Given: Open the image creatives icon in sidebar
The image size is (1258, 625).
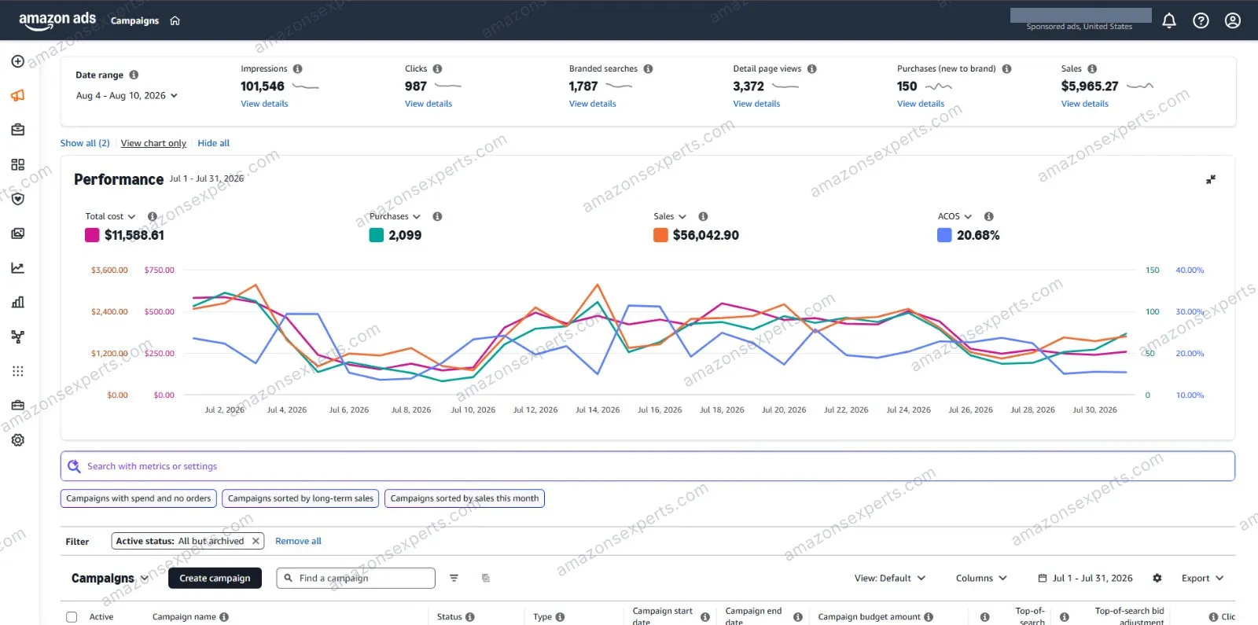Looking at the screenshot, I should [18, 233].
